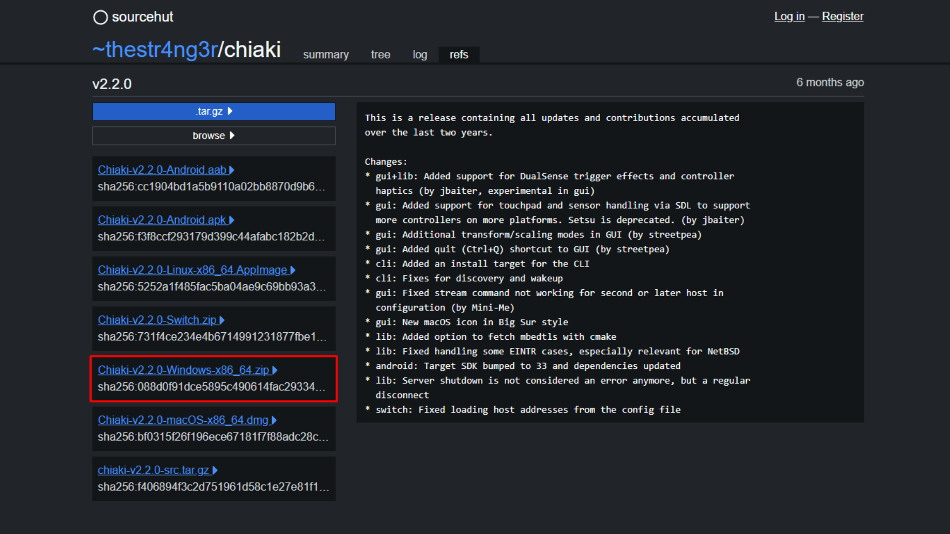Download Chiaki-v2.2.0-macOS-x86_64.dmg
The height and width of the screenshot is (534, 950).
coord(183,420)
